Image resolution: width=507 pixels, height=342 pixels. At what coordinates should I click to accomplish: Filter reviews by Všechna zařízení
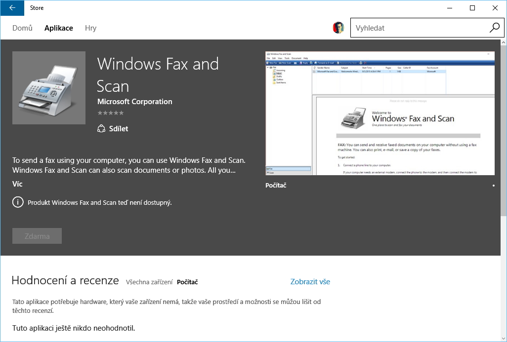[x=149, y=282]
